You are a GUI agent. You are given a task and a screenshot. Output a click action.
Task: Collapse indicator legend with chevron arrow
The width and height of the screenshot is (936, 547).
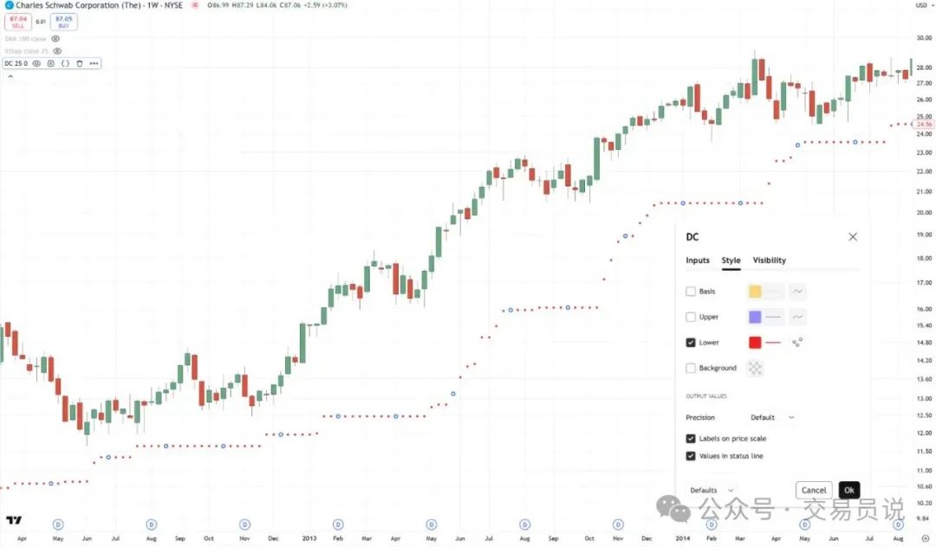10,76
